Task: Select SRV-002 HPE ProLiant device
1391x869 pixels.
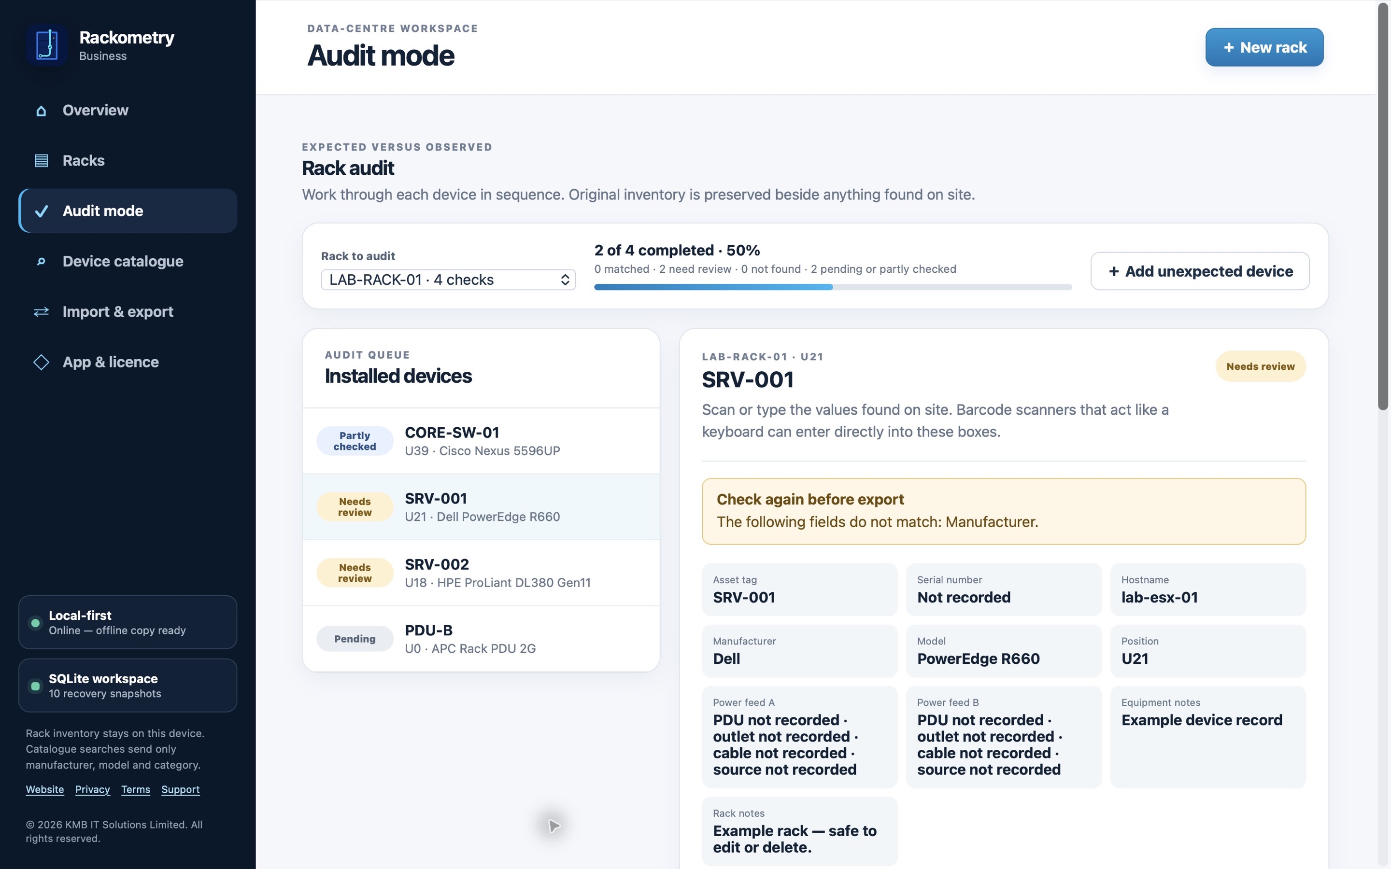Action: [x=481, y=573]
